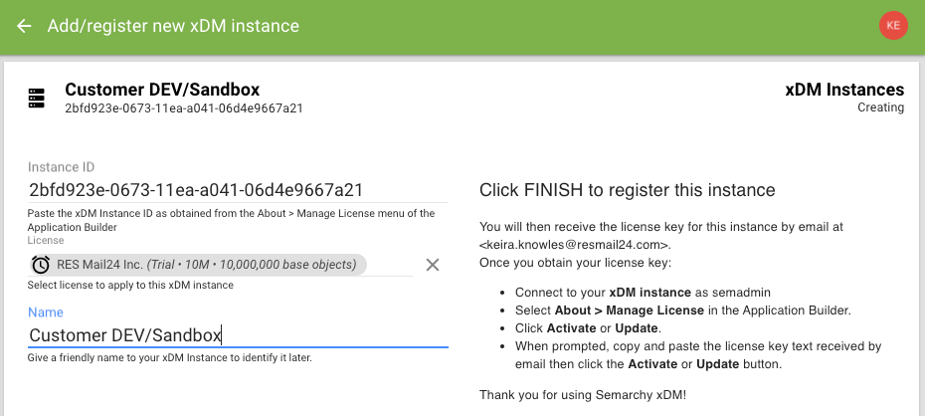Screen dimensions: 925x416
Task: Click the 'Select license to apply' helper text
Action: coord(130,285)
